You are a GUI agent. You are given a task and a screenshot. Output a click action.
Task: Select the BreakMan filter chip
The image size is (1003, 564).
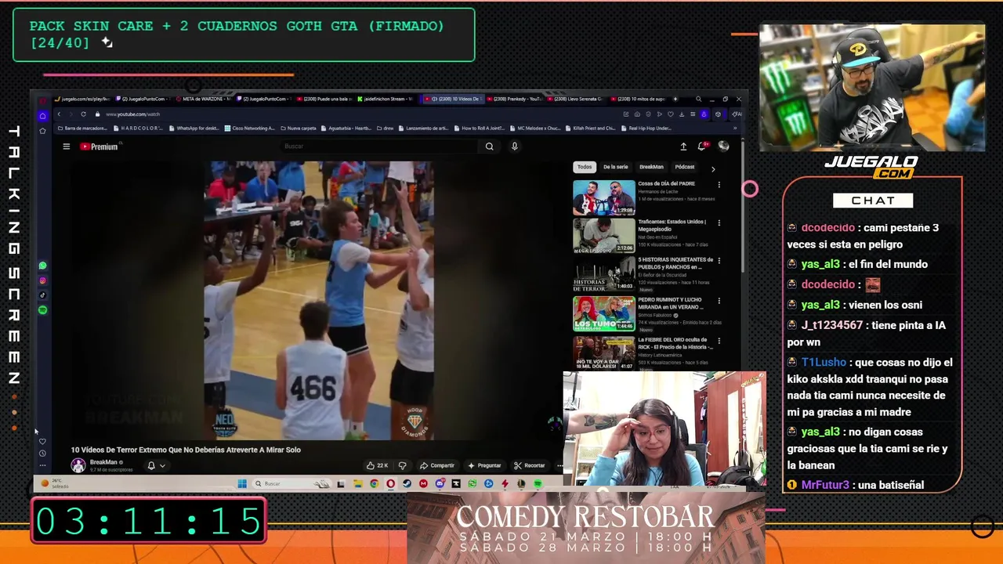click(x=651, y=167)
